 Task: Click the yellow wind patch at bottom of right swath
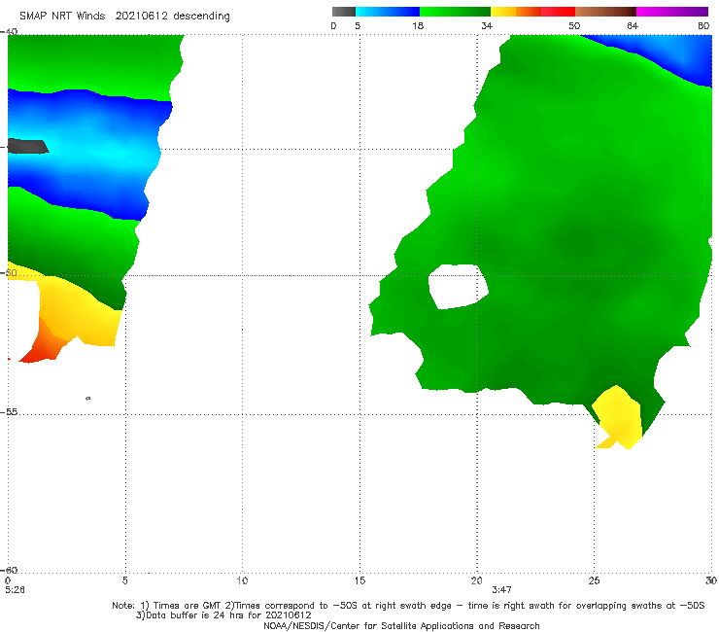click(618, 417)
